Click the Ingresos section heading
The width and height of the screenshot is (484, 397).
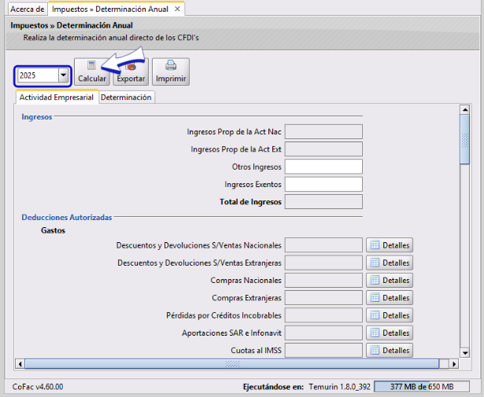pos(37,117)
